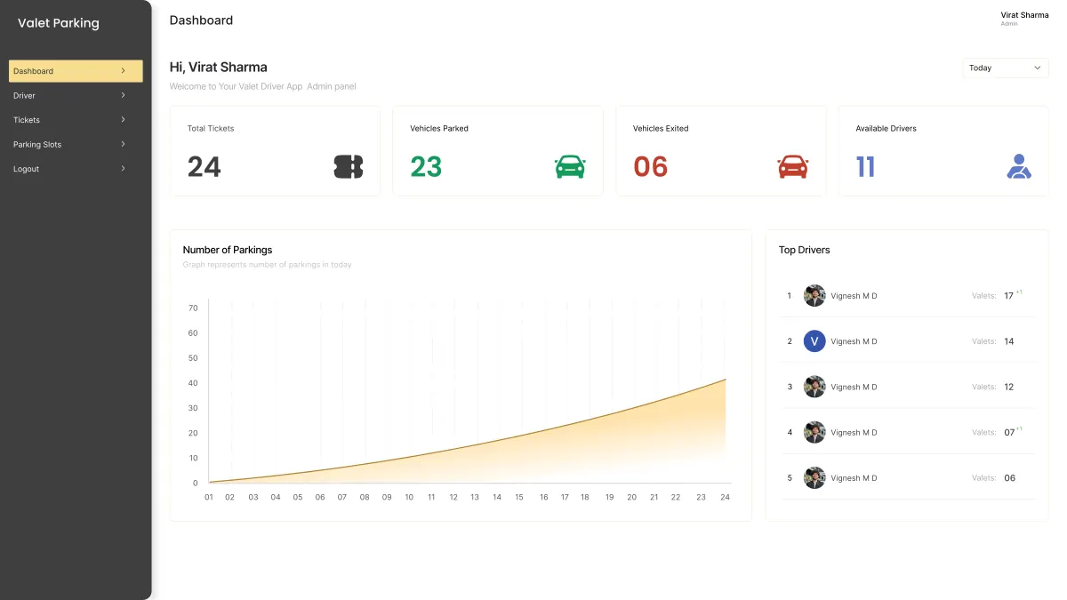The width and height of the screenshot is (1067, 600).
Task: Click the x-axis label 24 on chart
Action: tap(725, 497)
